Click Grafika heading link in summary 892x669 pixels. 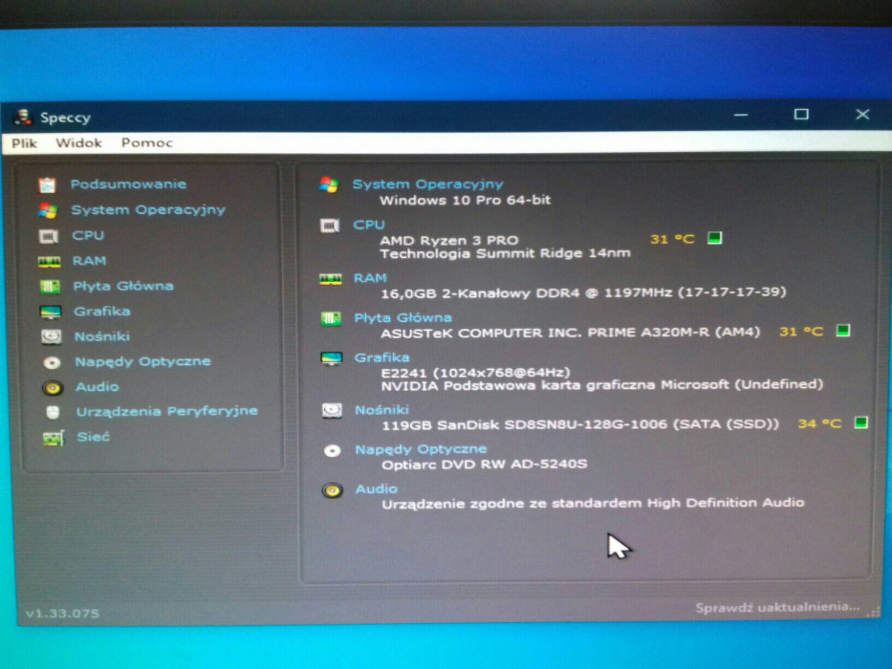tap(381, 357)
